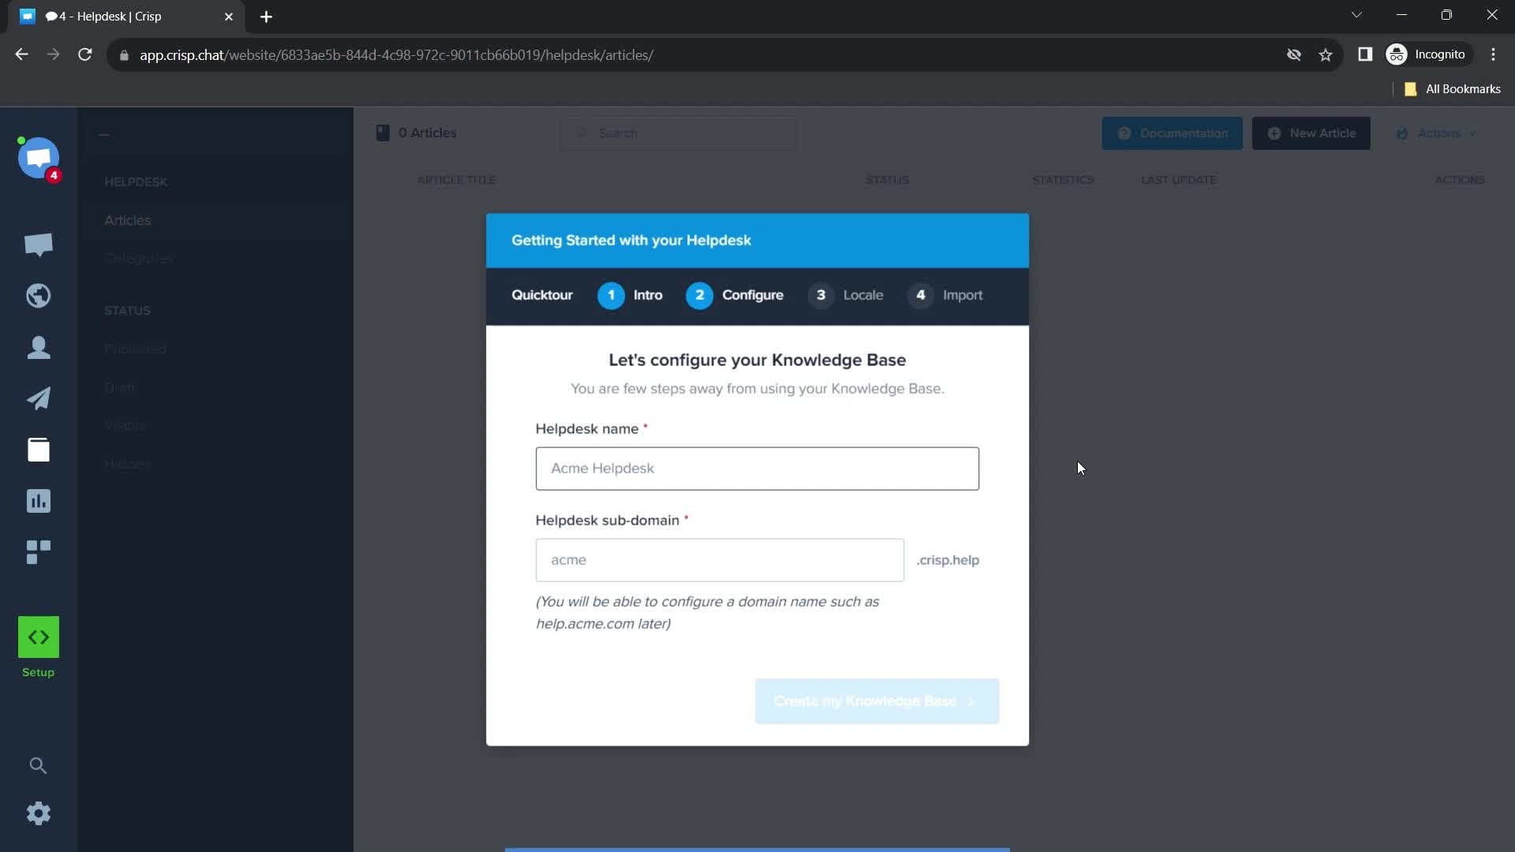Switch to the Quicktour tab
The height and width of the screenshot is (852, 1515).
pyautogui.click(x=542, y=294)
